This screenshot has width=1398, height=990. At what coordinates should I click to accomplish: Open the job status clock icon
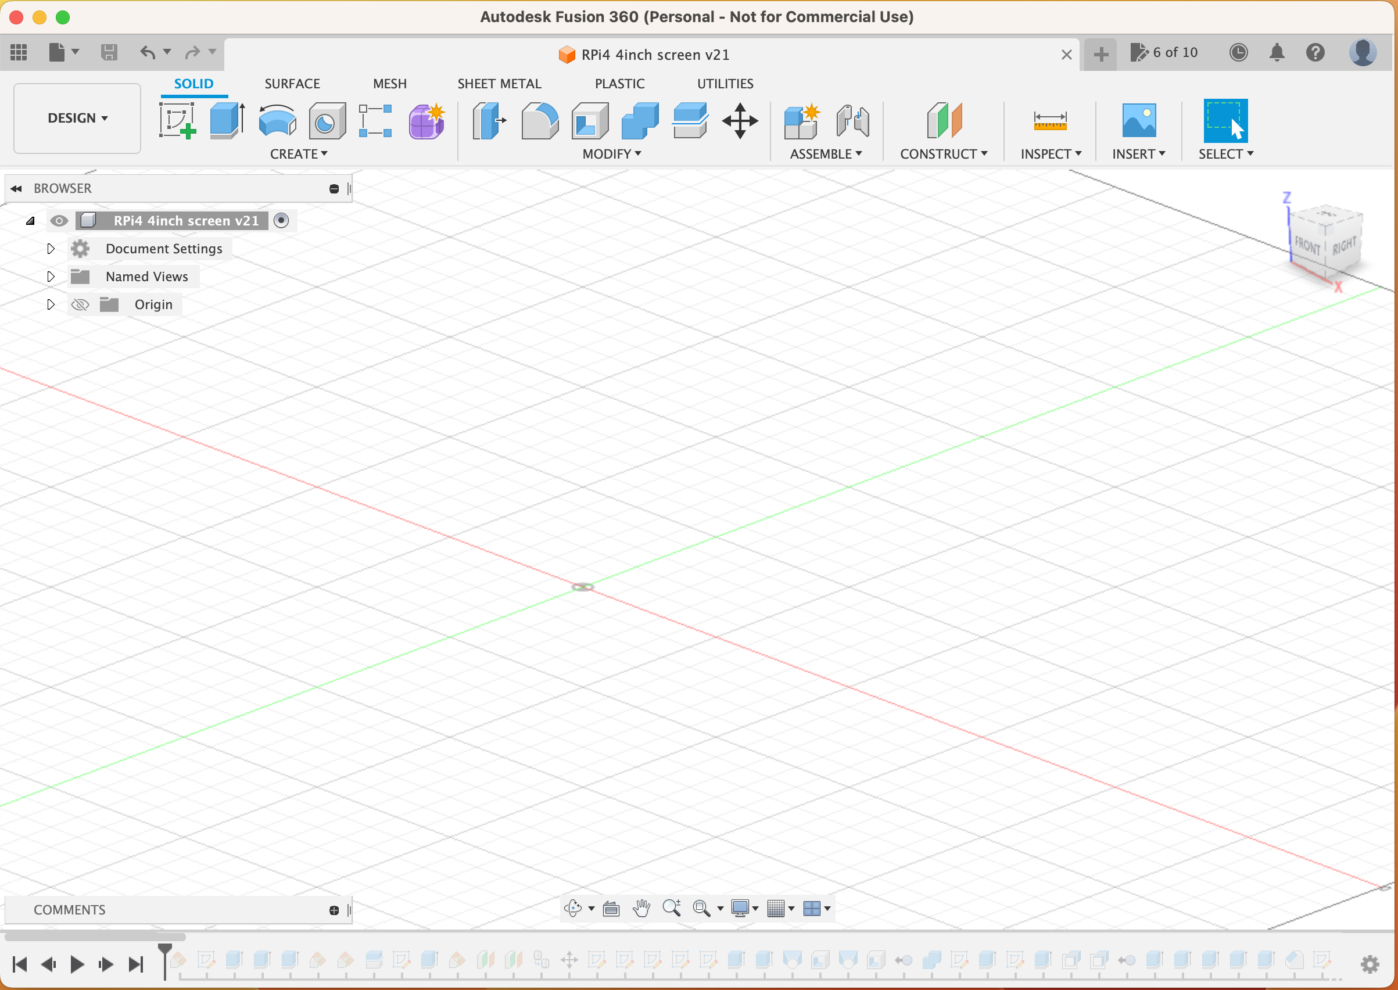coord(1238,52)
